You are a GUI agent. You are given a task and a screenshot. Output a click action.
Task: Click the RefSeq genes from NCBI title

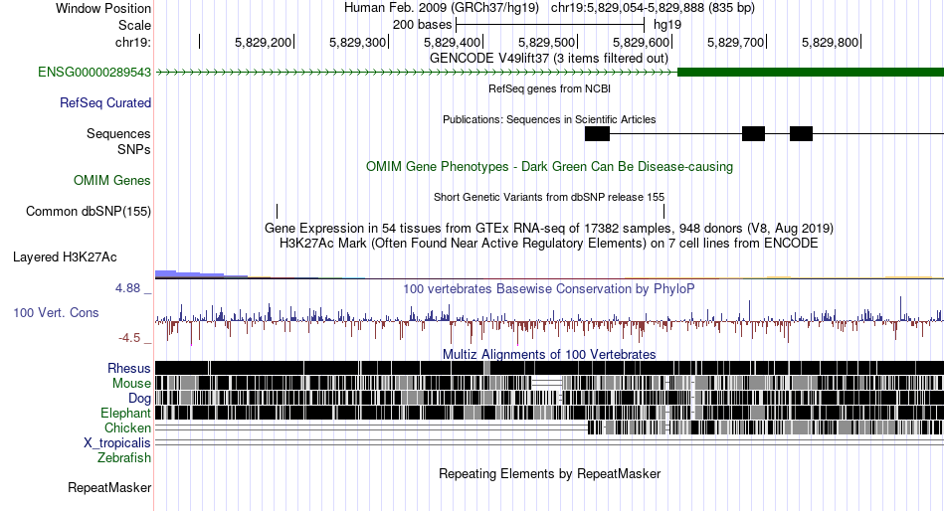pos(549,88)
